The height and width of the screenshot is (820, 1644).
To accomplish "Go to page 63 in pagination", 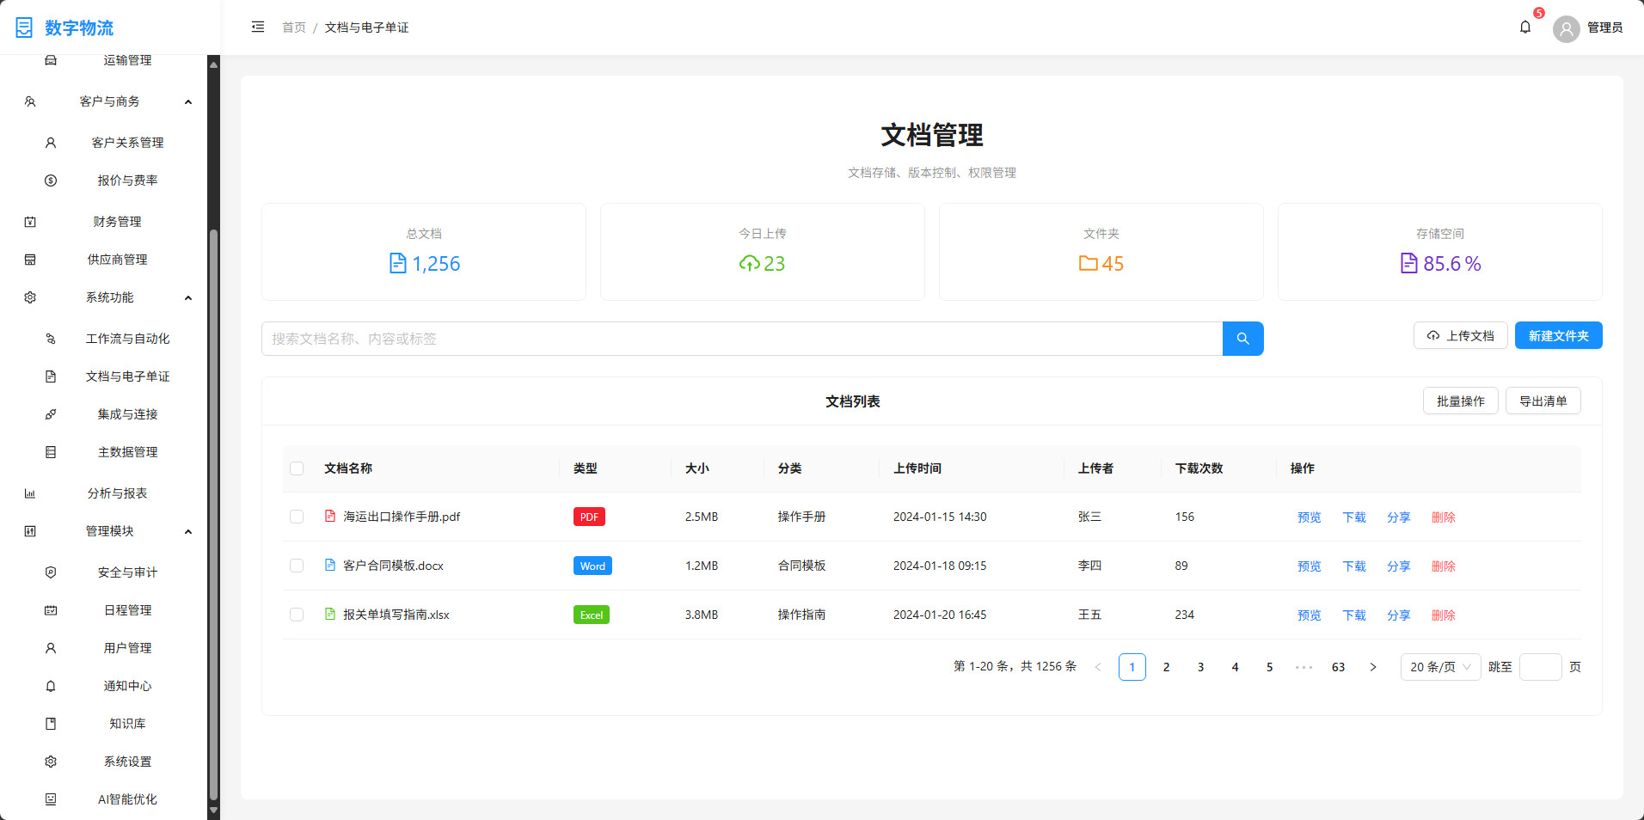I will click(x=1337, y=666).
